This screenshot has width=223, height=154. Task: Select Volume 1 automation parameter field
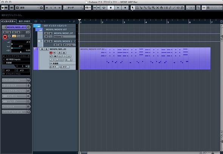point(64,37)
